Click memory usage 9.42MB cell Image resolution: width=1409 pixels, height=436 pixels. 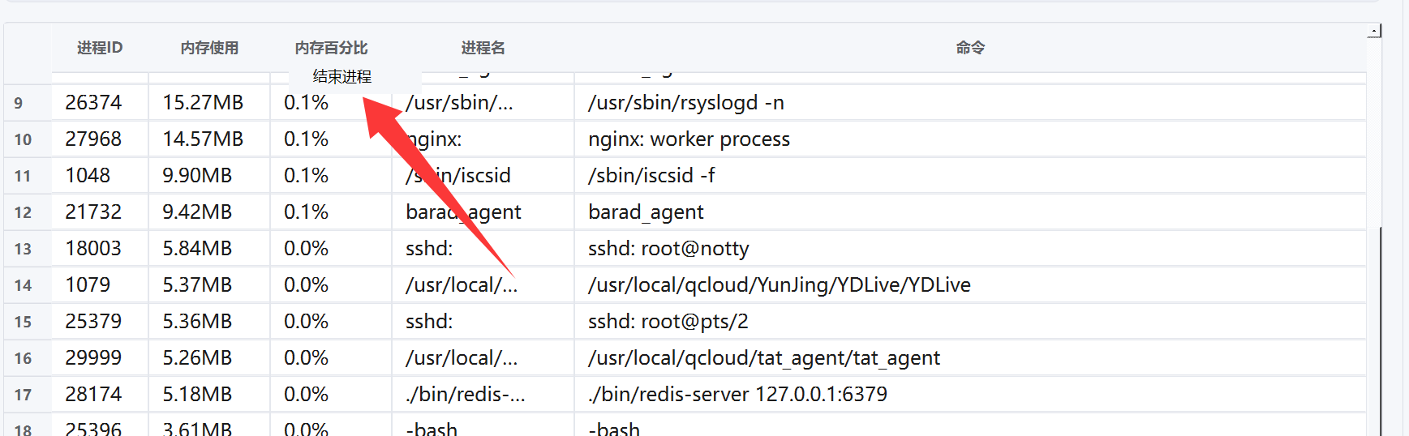coord(209,212)
